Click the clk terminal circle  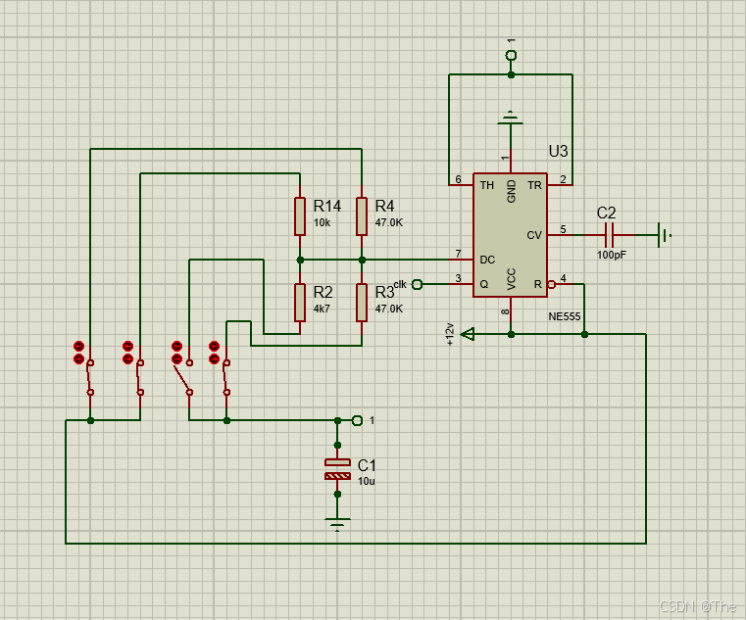coord(417,284)
